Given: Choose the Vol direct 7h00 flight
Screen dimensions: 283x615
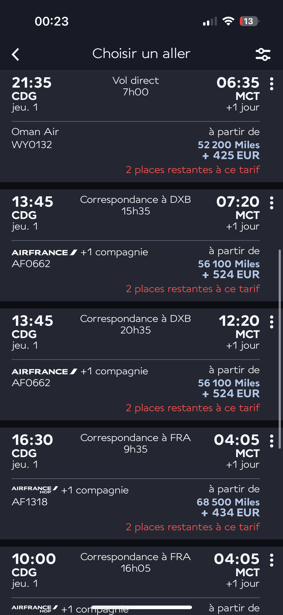Looking at the screenshot, I should [135, 86].
